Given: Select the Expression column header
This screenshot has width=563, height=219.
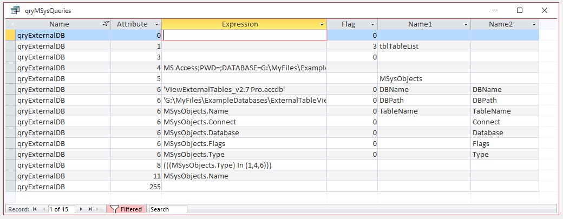Looking at the screenshot, I should 240,24.
